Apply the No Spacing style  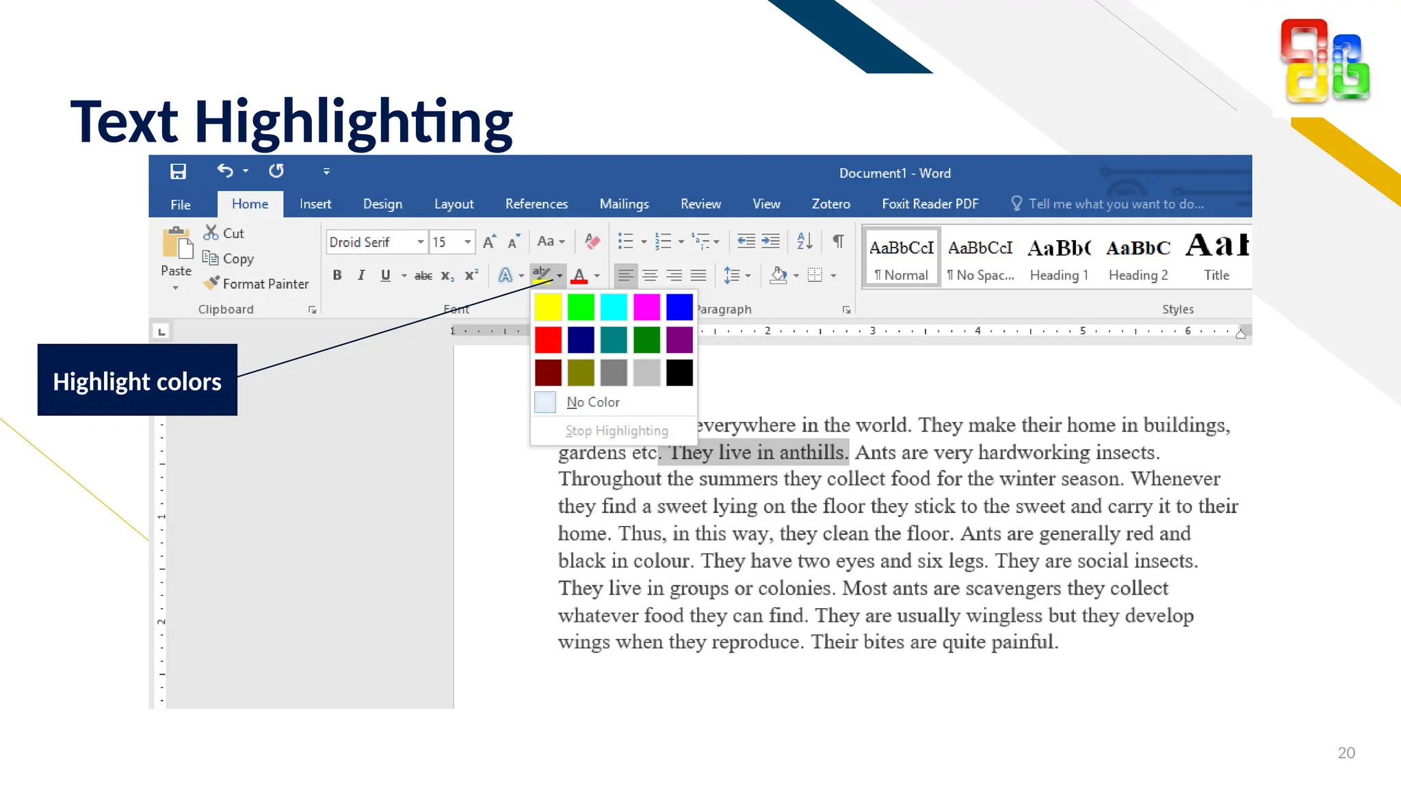[x=980, y=259]
